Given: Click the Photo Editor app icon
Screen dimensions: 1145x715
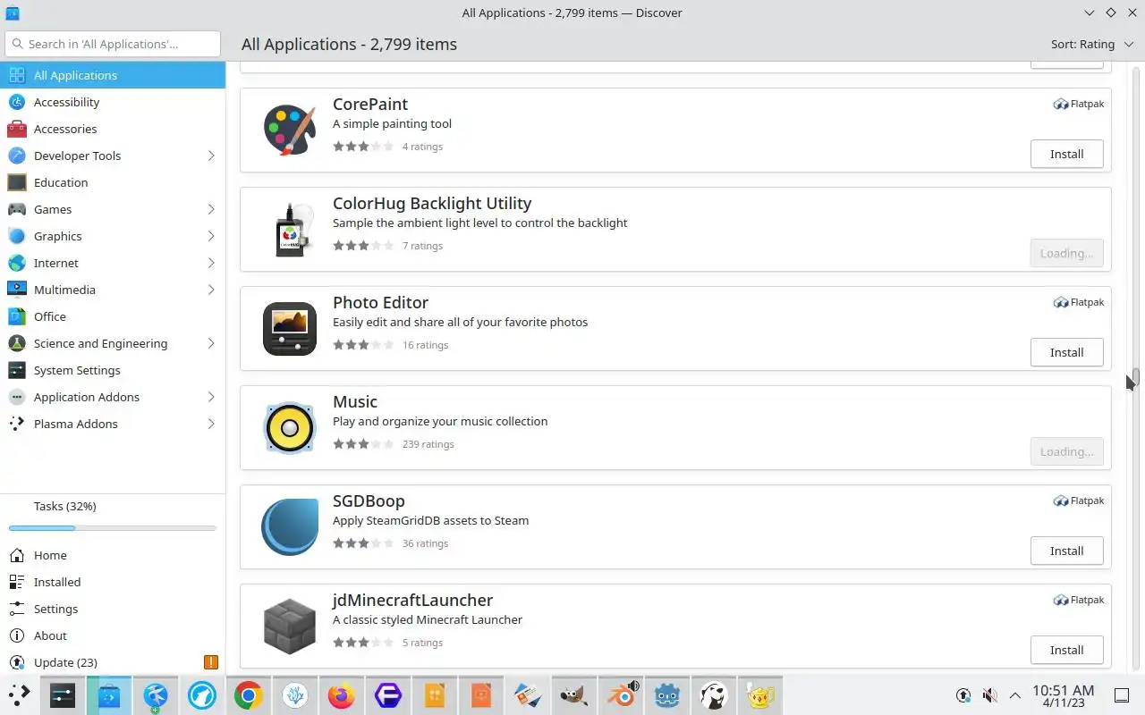Looking at the screenshot, I should pyautogui.click(x=290, y=329).
